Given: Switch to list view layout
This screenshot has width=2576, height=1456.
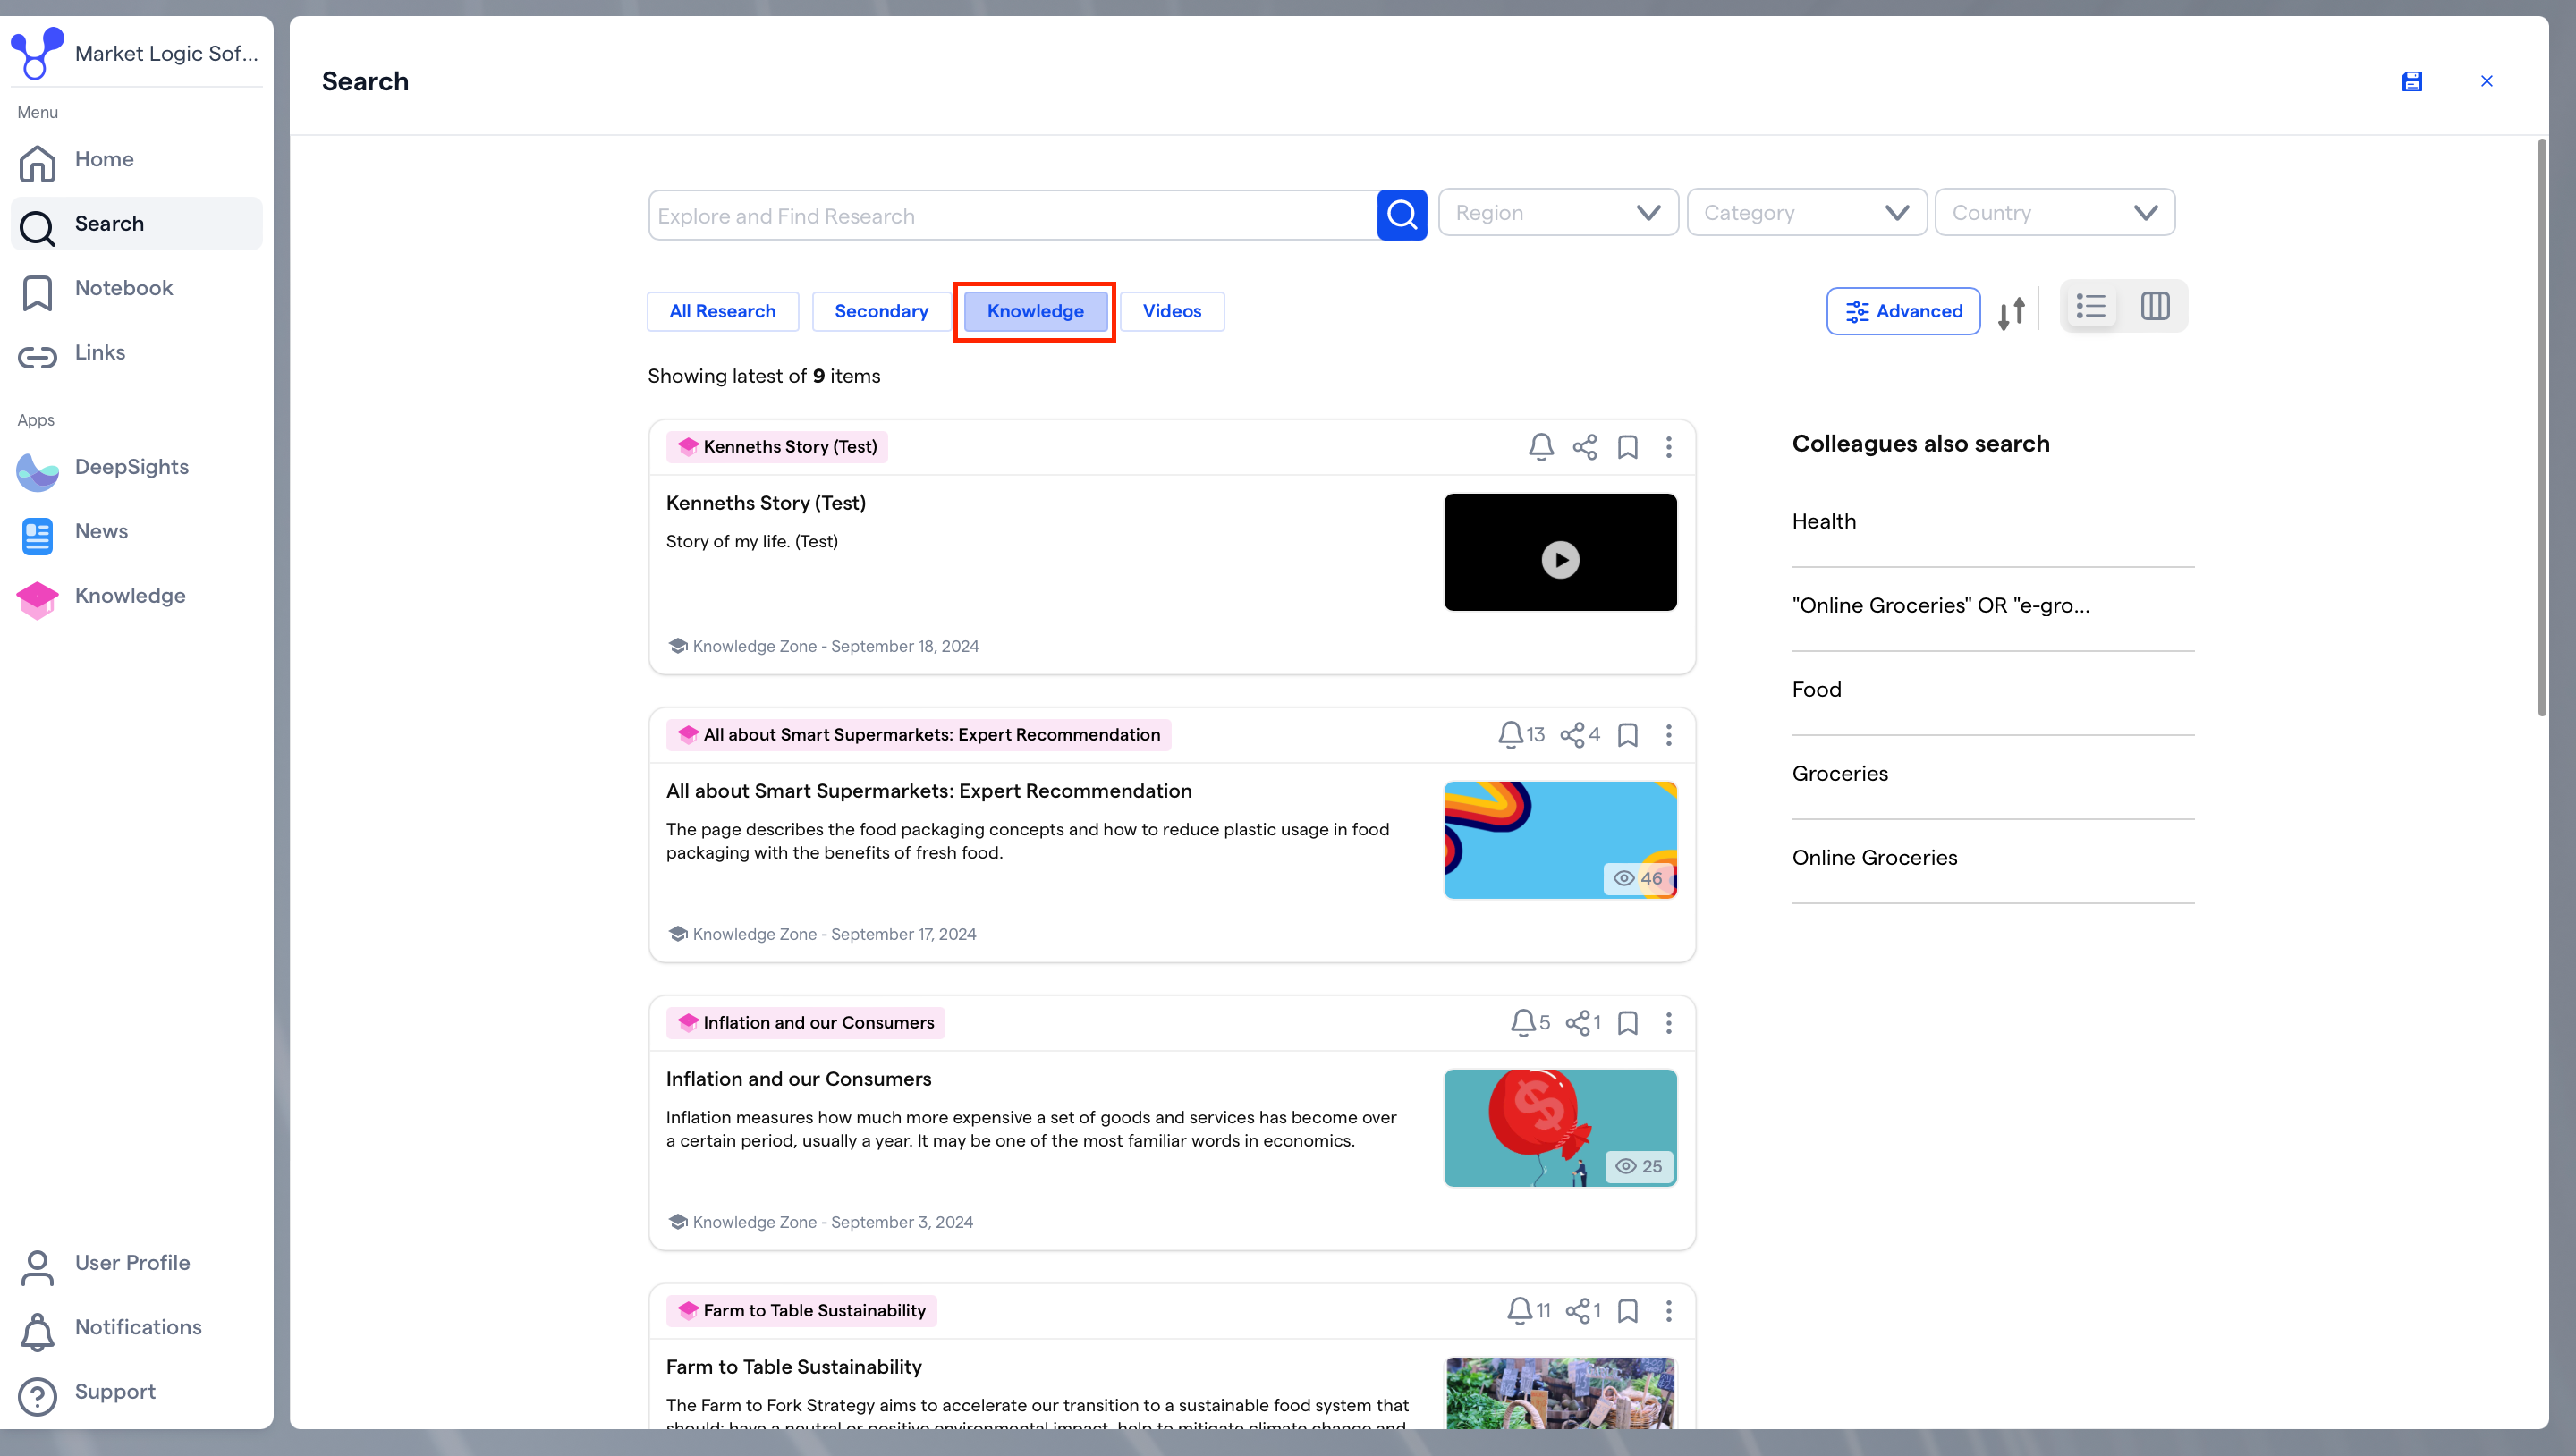Looking at the screenshot, I should 2091,306.
